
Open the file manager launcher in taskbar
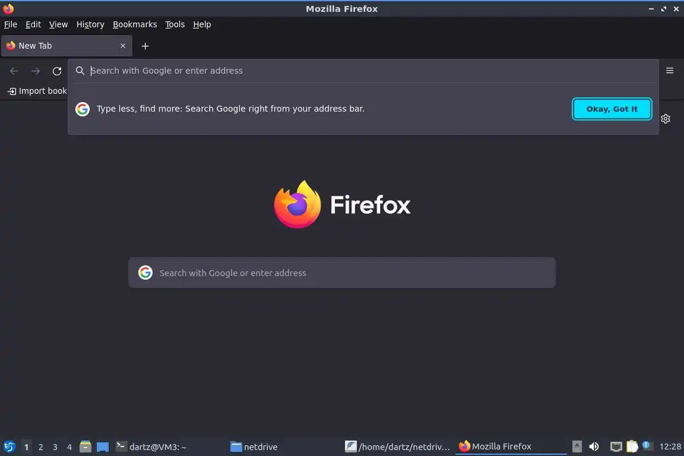(x=85, y=446)
